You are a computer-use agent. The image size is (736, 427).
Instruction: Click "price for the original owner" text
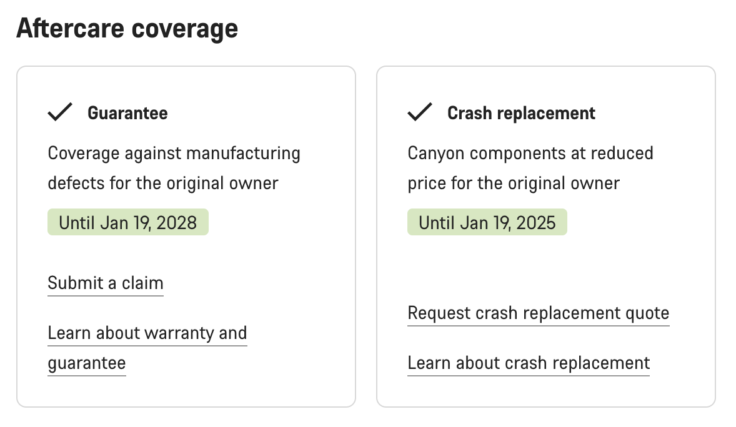coord(514,183)
